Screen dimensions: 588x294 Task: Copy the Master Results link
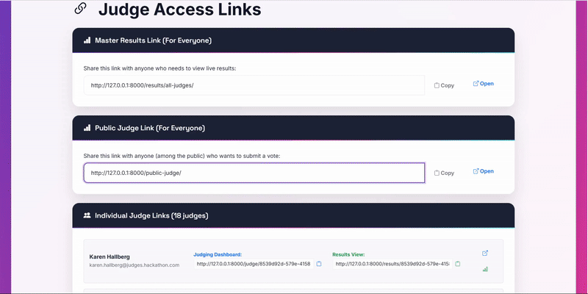[444, 85]
